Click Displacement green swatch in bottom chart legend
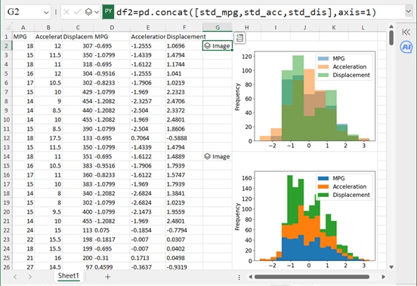417x286 pixels. coord(323,195)
